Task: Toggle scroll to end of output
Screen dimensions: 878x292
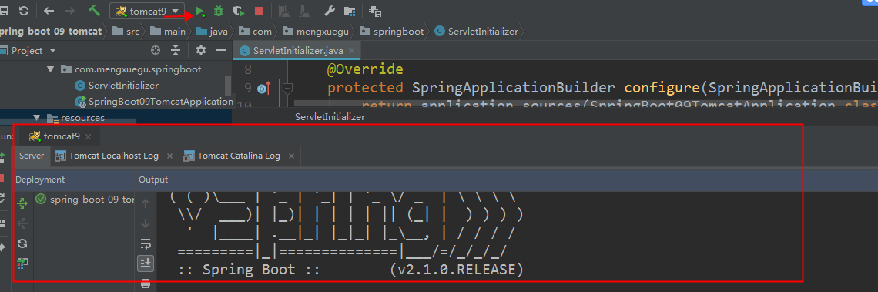Action: click(146, 263)
